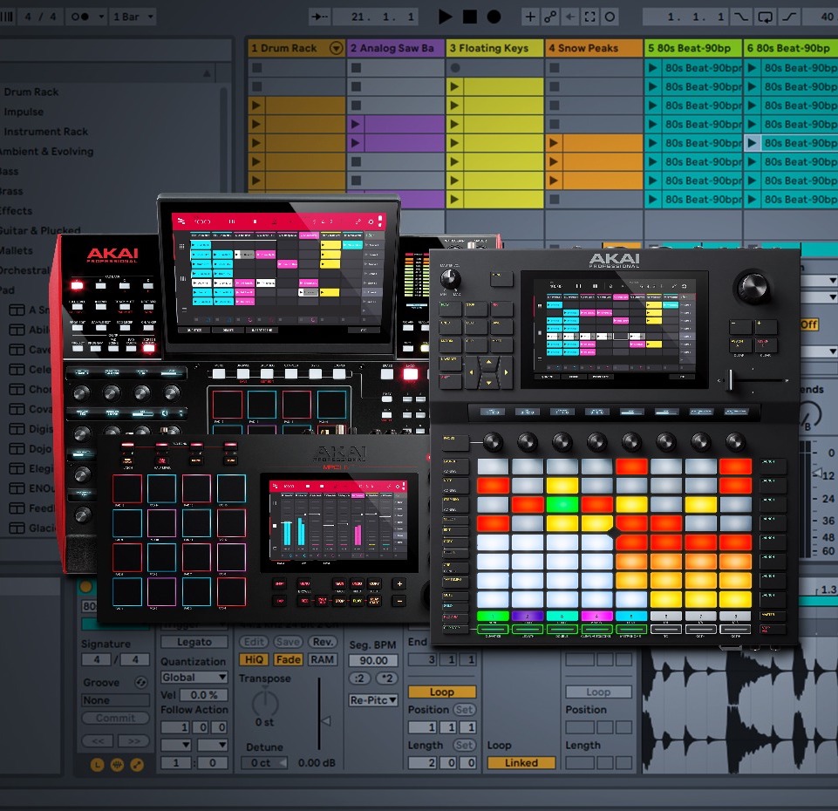Select Drum Rack in the browser
The width and height of the screenshot is (838, 811).
pos(31,92)
